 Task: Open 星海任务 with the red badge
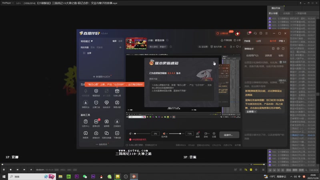pyautogui.click(x=96, y=123)
